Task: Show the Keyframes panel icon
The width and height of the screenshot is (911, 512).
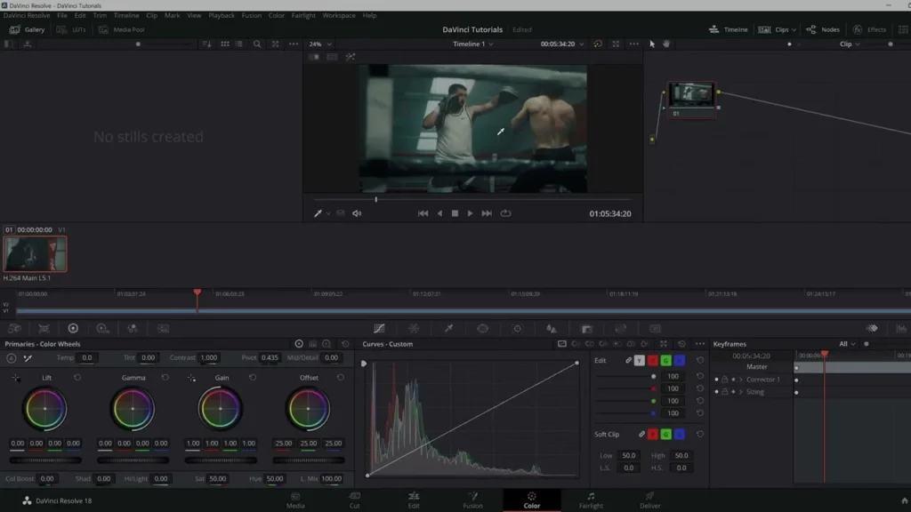Action: coord(872,329)
